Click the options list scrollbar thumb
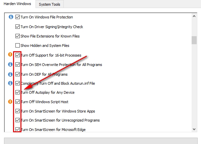The image size is (201, 144). [x=194, y=40]
